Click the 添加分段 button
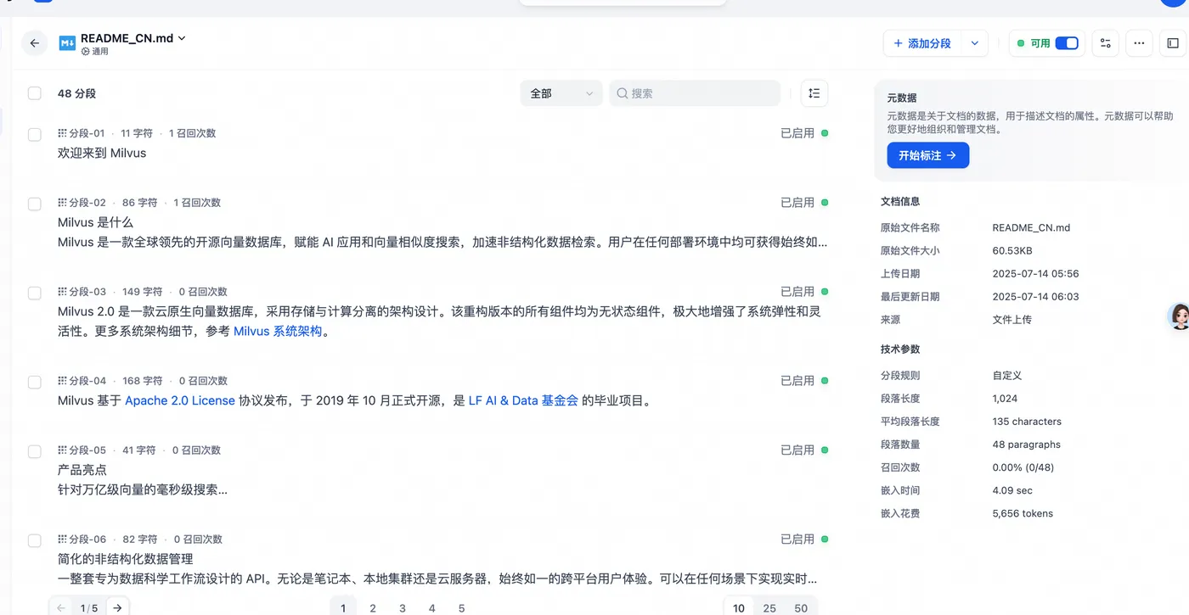This screenshot has width=1189, height=615. (x=922, y=43)
